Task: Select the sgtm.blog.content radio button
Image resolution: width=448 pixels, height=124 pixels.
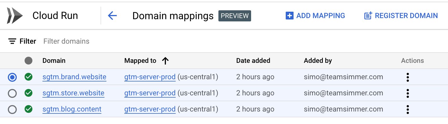Action: (12, 109)
